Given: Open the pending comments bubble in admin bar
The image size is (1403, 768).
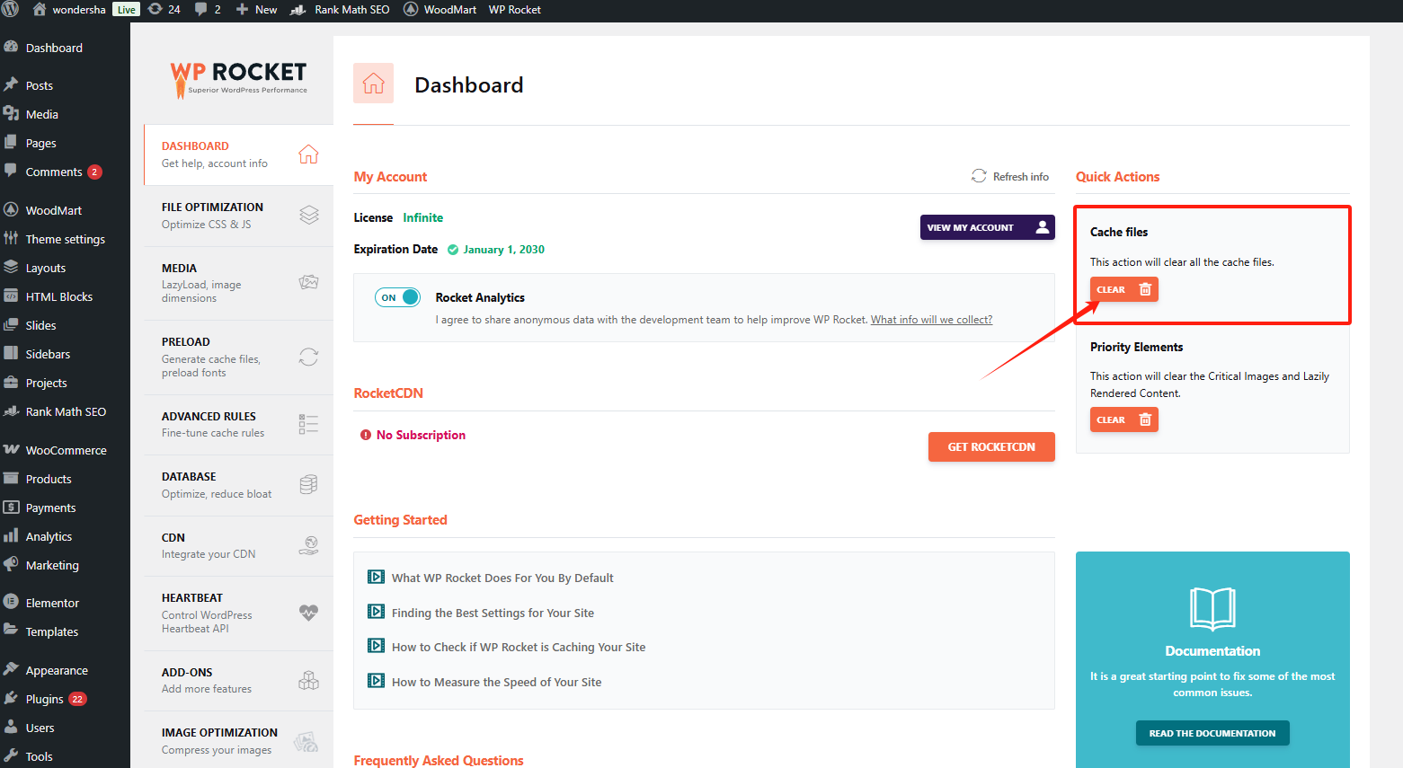Looking at the screenshot, I should (208, 10).
